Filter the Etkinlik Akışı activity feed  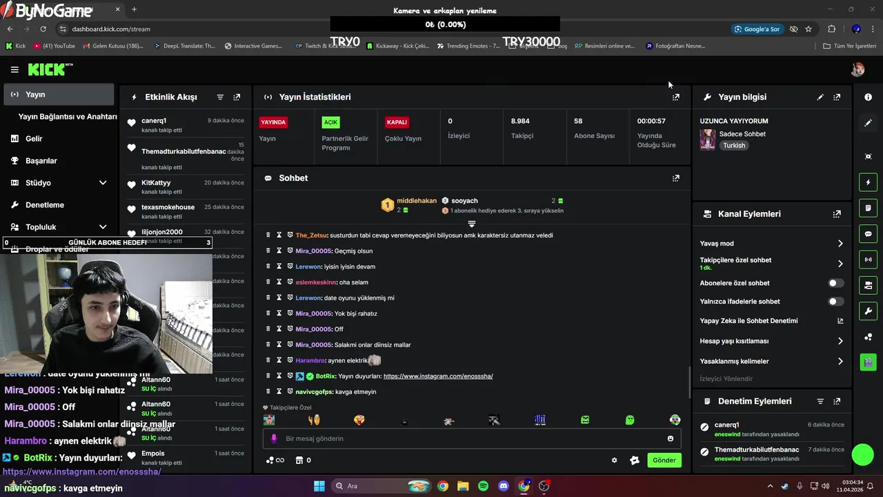click(220, 97)
